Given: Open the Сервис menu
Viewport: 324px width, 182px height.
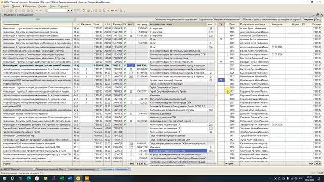Looking at the screenshot, I should tap(43, 6).
